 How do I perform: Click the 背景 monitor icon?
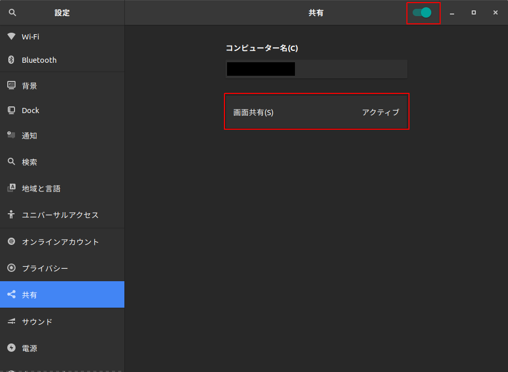pyautogui.click(x=11, y=85)
